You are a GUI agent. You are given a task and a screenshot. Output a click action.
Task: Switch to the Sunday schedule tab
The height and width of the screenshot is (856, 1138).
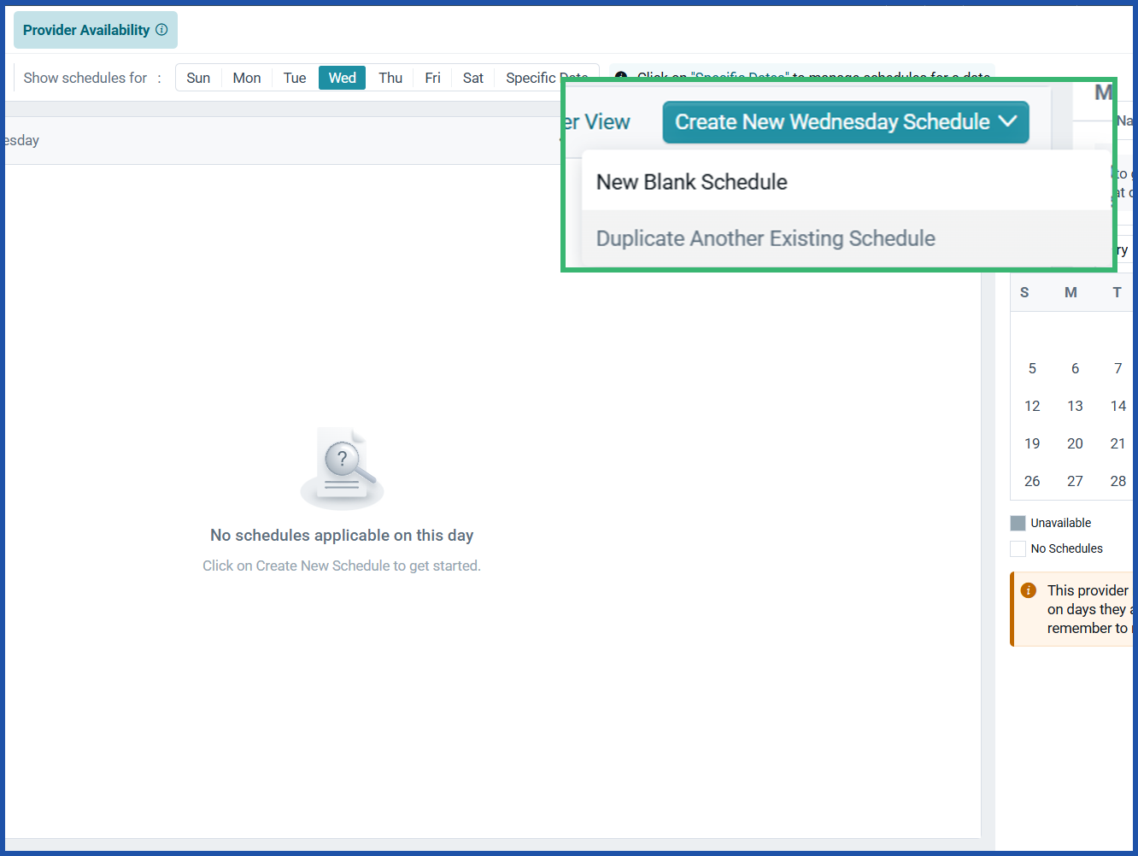[x=198, y=77]
